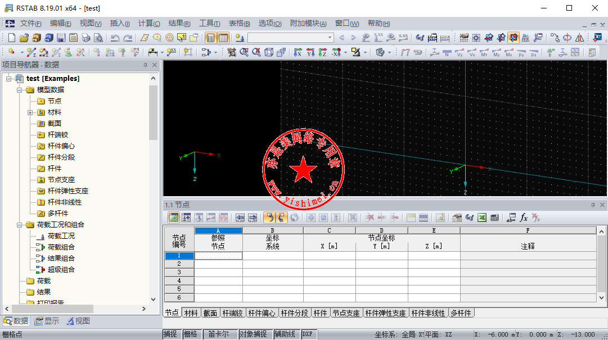Select the mirror tool icon
Screen dimensions: 608x340
(x=579, y=38)
